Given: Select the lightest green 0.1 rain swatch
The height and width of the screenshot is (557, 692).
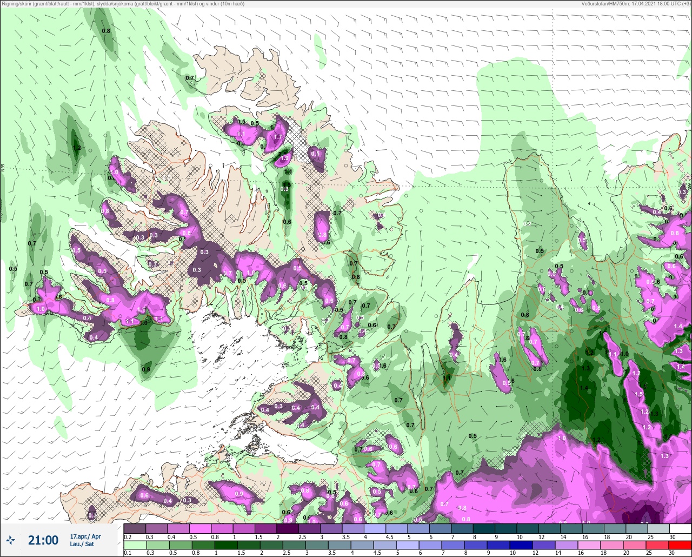Looking at the screenshot, I should (135, 544).
